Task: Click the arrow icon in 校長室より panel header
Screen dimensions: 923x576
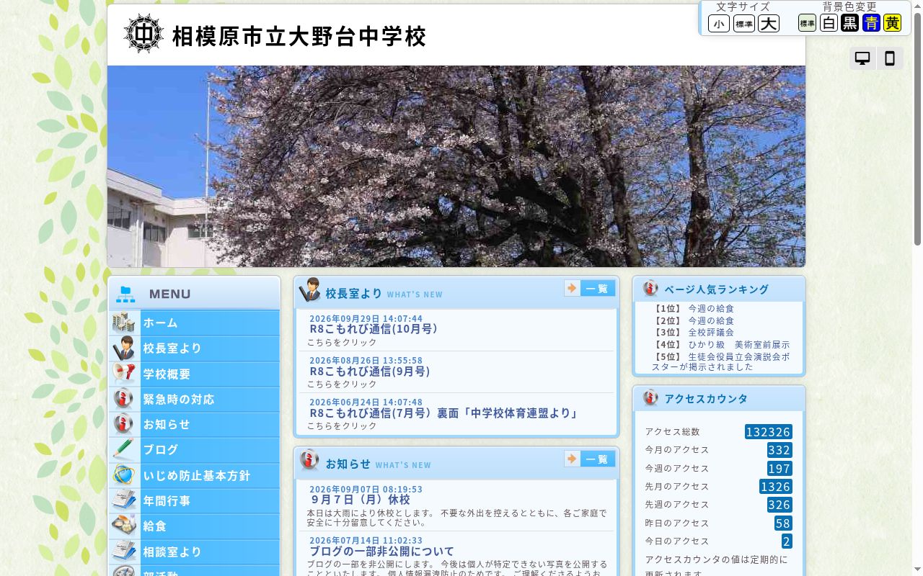Action: pos(573,288)
